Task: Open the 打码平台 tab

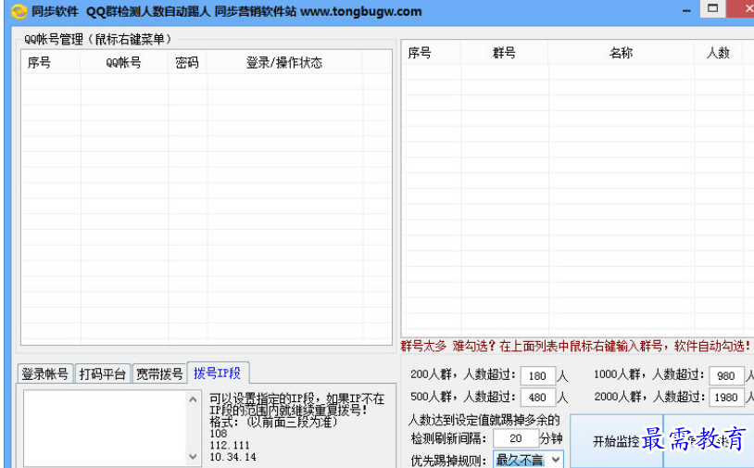Action: point(102,373)
